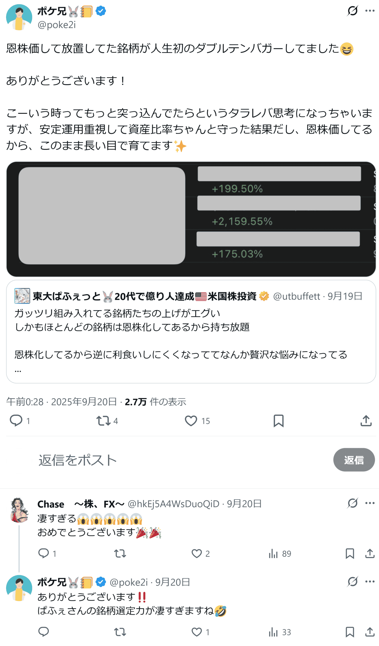Open Grok icon on main post
This screenshot has width=379, height=646.
click(x=352, y=11)
